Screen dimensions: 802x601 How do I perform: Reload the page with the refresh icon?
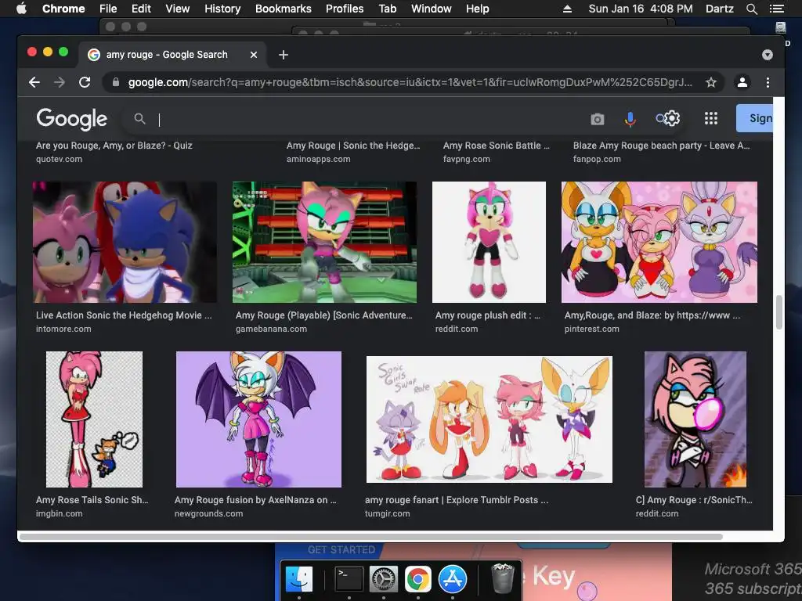coord(85,82)
